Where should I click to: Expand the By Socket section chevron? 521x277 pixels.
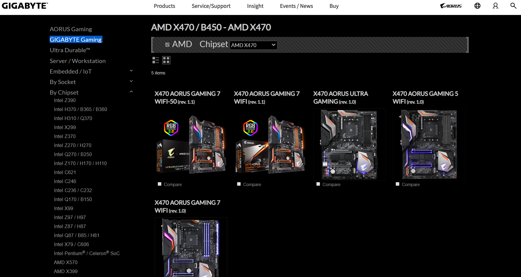tap(131, 81)
